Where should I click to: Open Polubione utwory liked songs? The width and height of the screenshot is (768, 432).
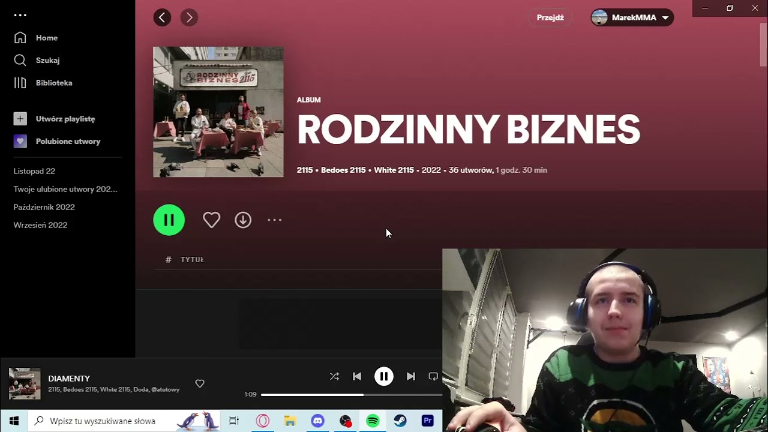[57, 142]
